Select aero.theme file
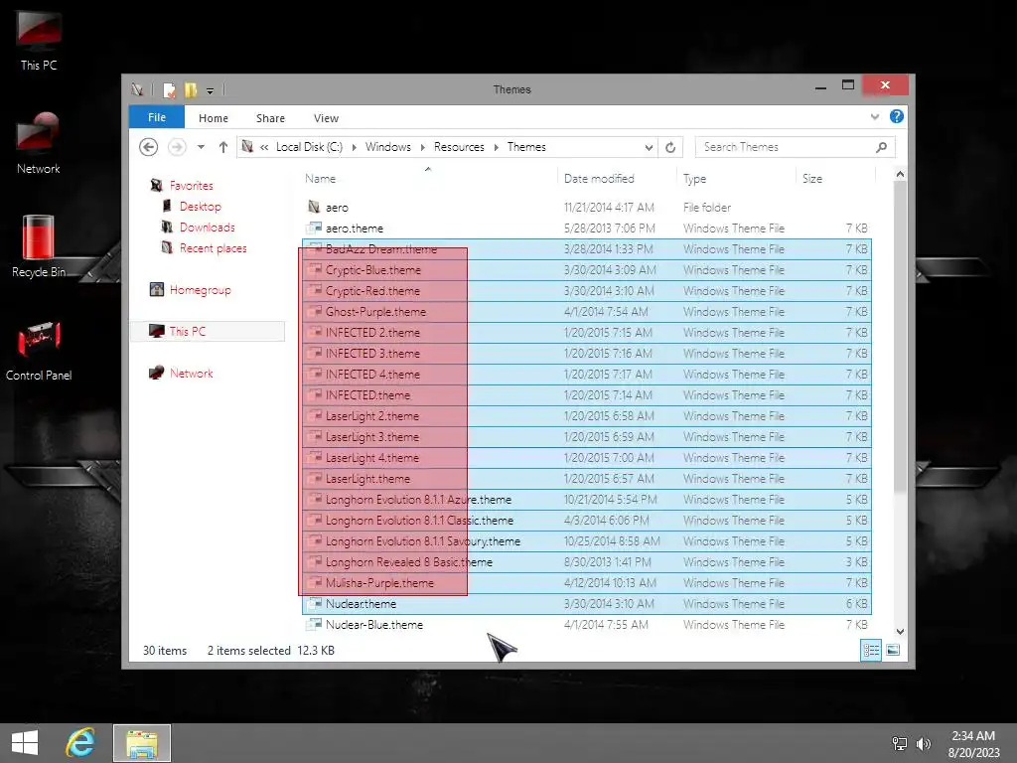This screenshot has width=1017, height=763. point(587,229)
